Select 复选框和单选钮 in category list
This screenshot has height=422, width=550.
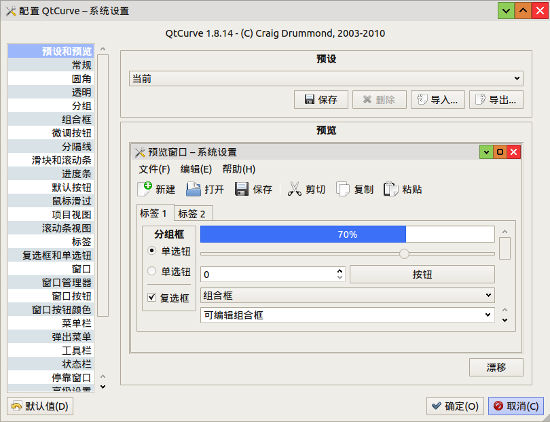pos(51,256)
